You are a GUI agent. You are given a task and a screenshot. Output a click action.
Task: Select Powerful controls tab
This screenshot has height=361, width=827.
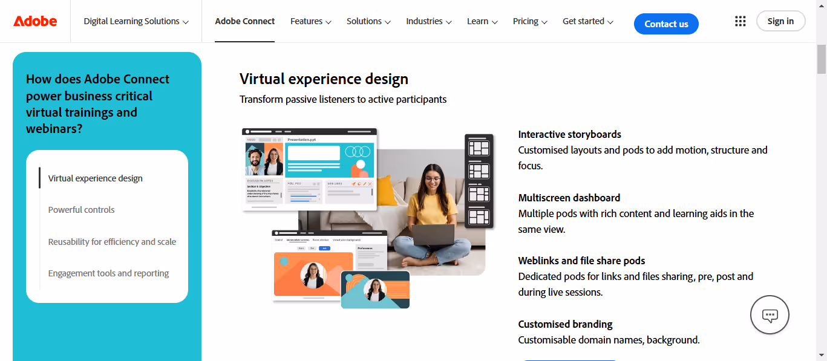click(x=82, y=210)
